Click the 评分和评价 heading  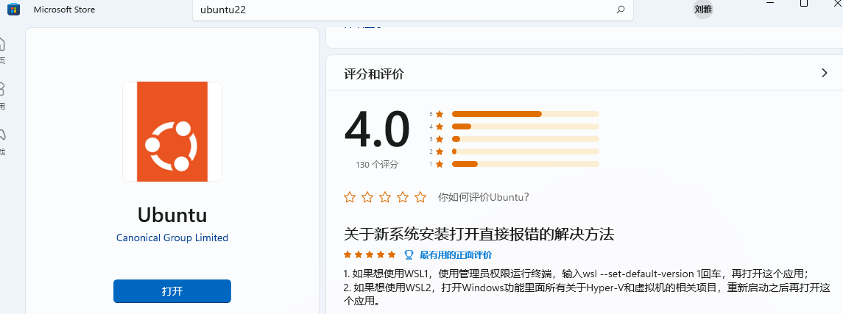[x=374, y=74]
